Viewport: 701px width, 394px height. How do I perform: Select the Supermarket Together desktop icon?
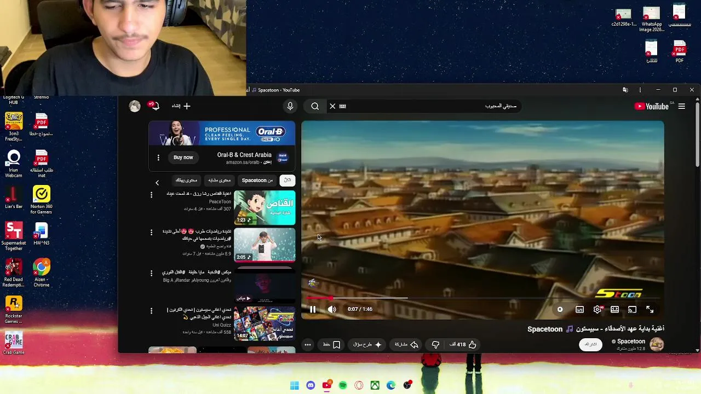click(x=14, y=236)
